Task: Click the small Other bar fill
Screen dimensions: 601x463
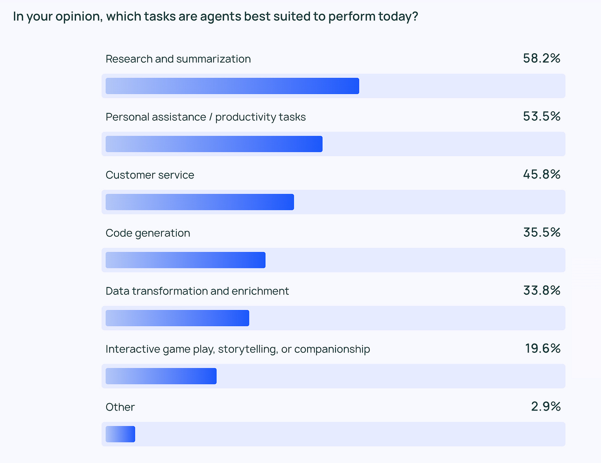Action: point(121,434)
